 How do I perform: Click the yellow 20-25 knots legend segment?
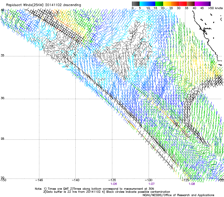(x=167, y=4)
